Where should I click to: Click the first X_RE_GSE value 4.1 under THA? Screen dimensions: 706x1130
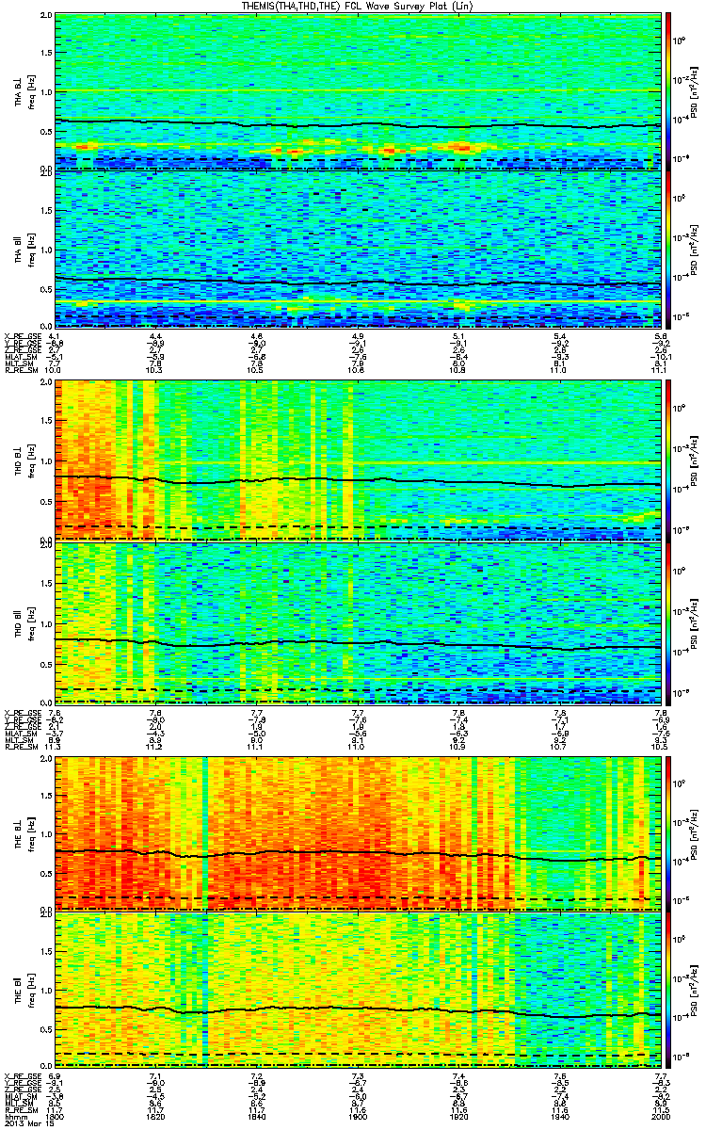pos(55,335)
